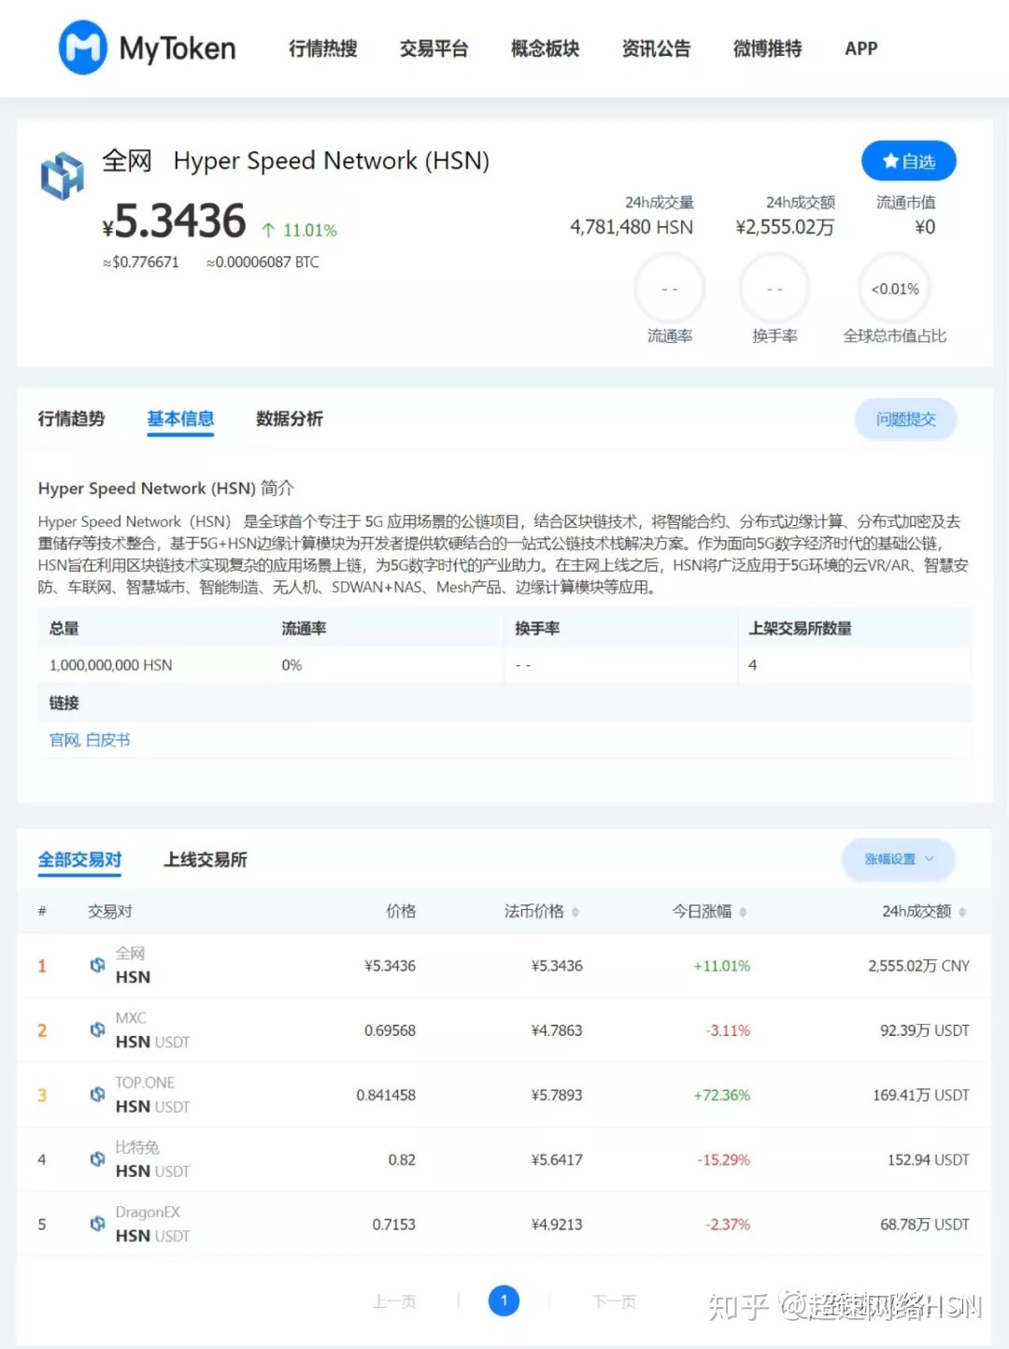
Task: Open the TOP.ONE HSN USDT pair
Action: 152,1094
